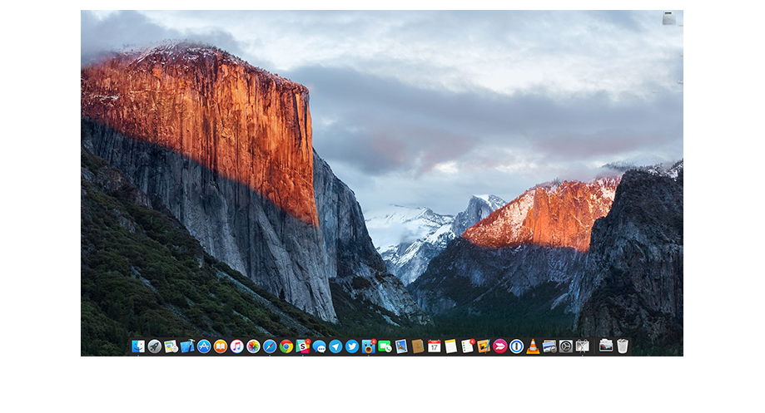Launch Telegram paper plane icon

click(335, 347)
